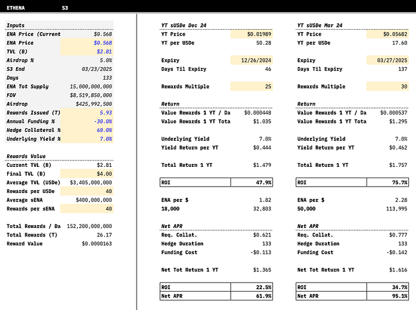Select the Mar 24 Total Return 1 YT $1.757

(x=398, y=165)
